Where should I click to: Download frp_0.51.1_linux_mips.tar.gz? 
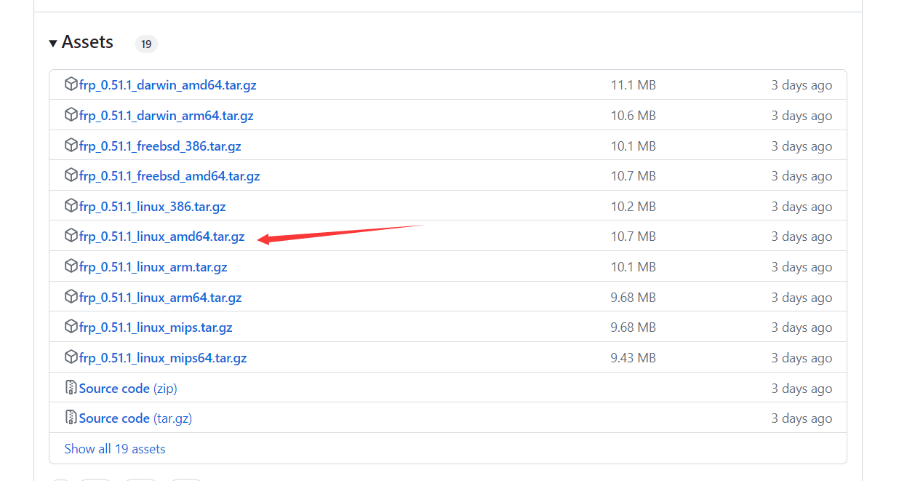point(156,327)
